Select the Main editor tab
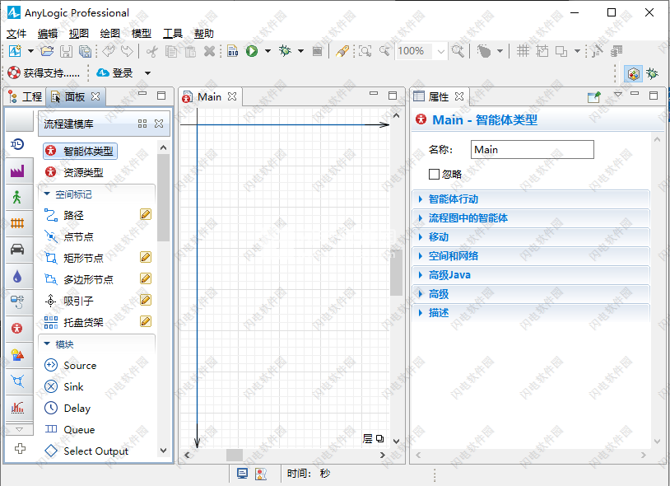Image resolution: width=670 pixels, height=486 pixels. (x=209, y=97)
